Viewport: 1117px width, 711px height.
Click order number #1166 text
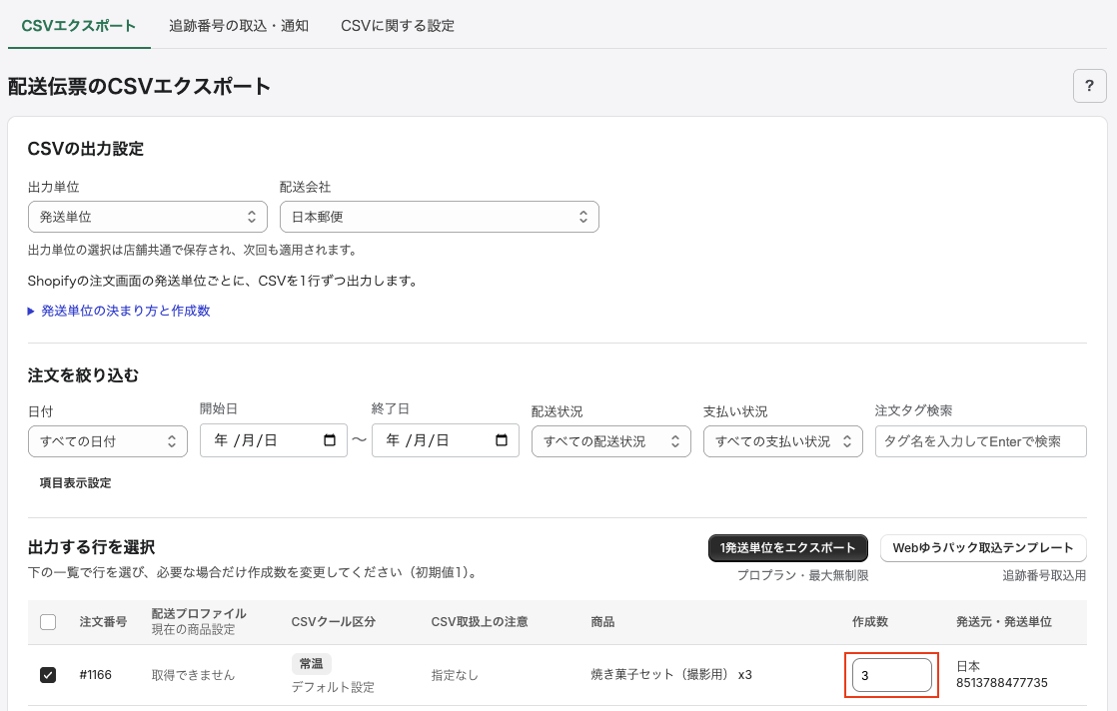(96, 675)
